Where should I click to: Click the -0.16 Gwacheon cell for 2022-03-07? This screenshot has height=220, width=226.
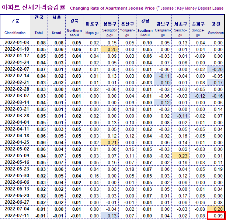coord(216,96)
